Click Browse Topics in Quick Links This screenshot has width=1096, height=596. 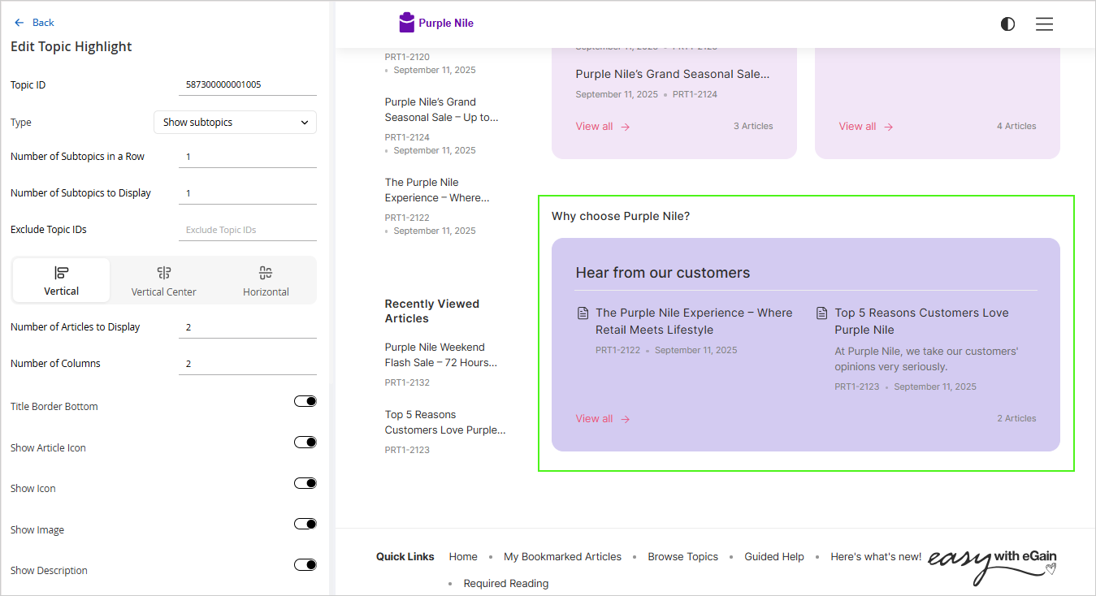(682, 557)
